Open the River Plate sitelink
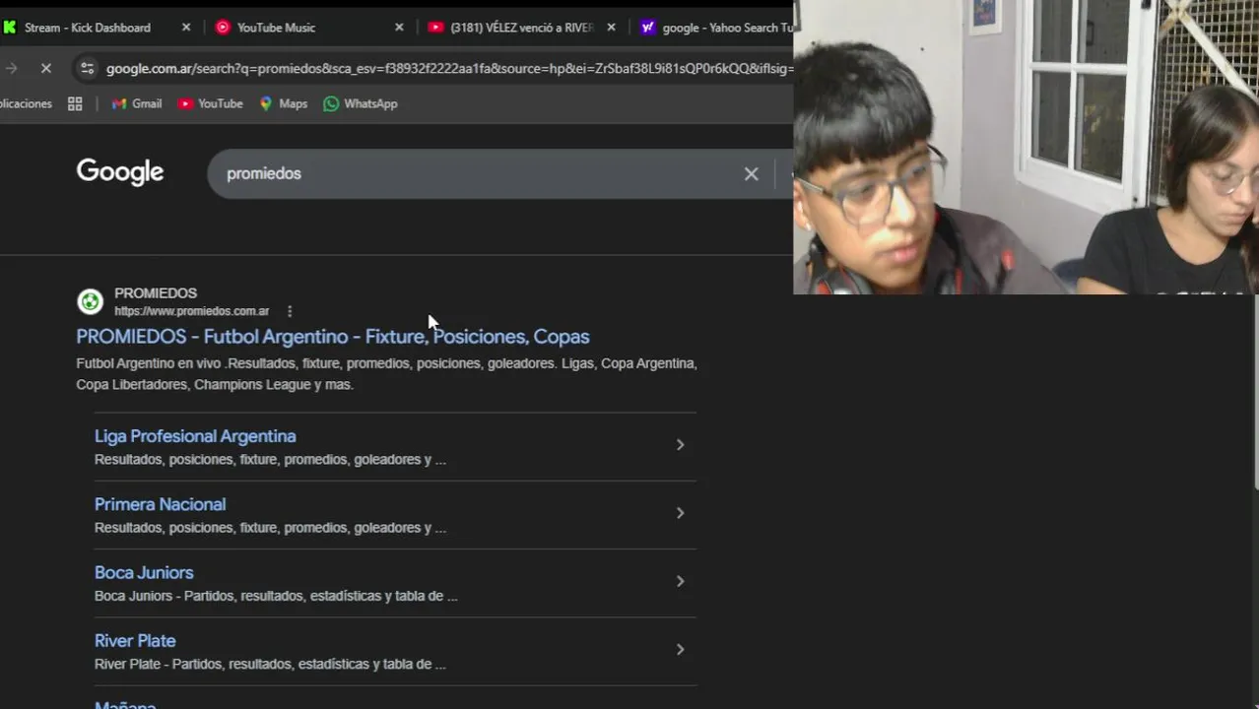 click(x=135, y=640)
